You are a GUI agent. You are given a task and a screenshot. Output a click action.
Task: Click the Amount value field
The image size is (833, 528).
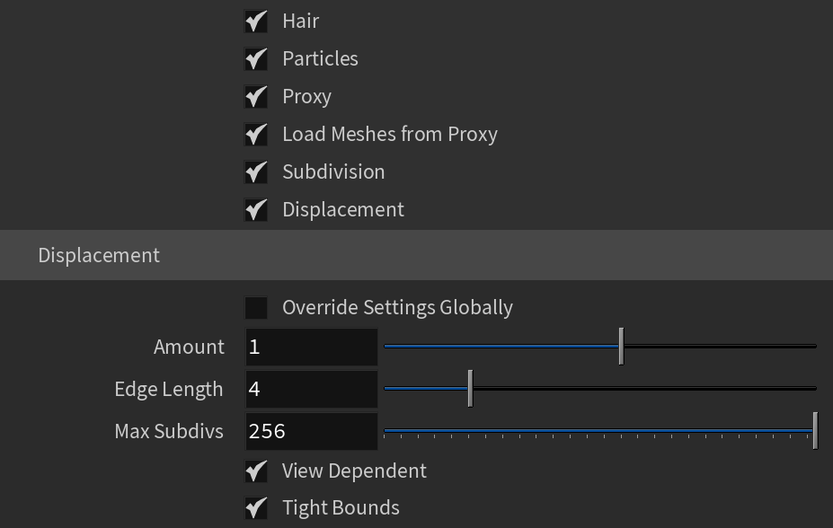pos(312,347)
